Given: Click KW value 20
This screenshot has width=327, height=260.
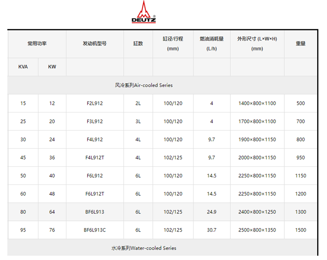Looking at the screenshot, I should tap(52, 121).
